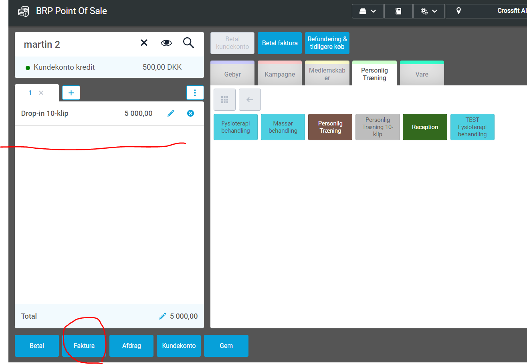Go back with the left arrow button
The image size is (527, 364).
250,99
